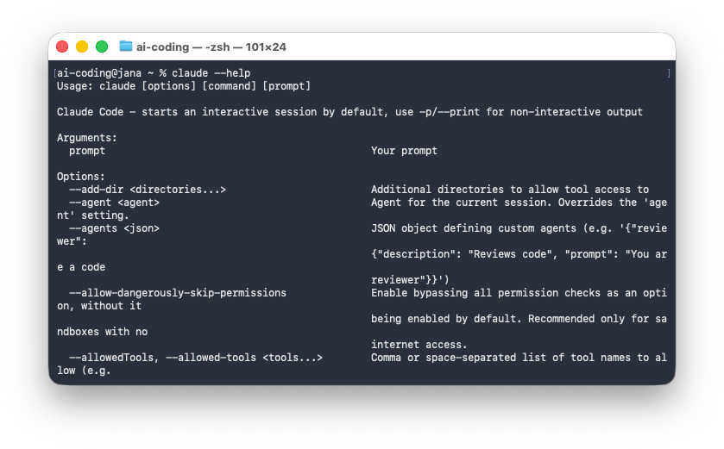Click the closing bracket mark at prompt line end
This screenshot has width=724, height=449.
click(x=668, y=73)
